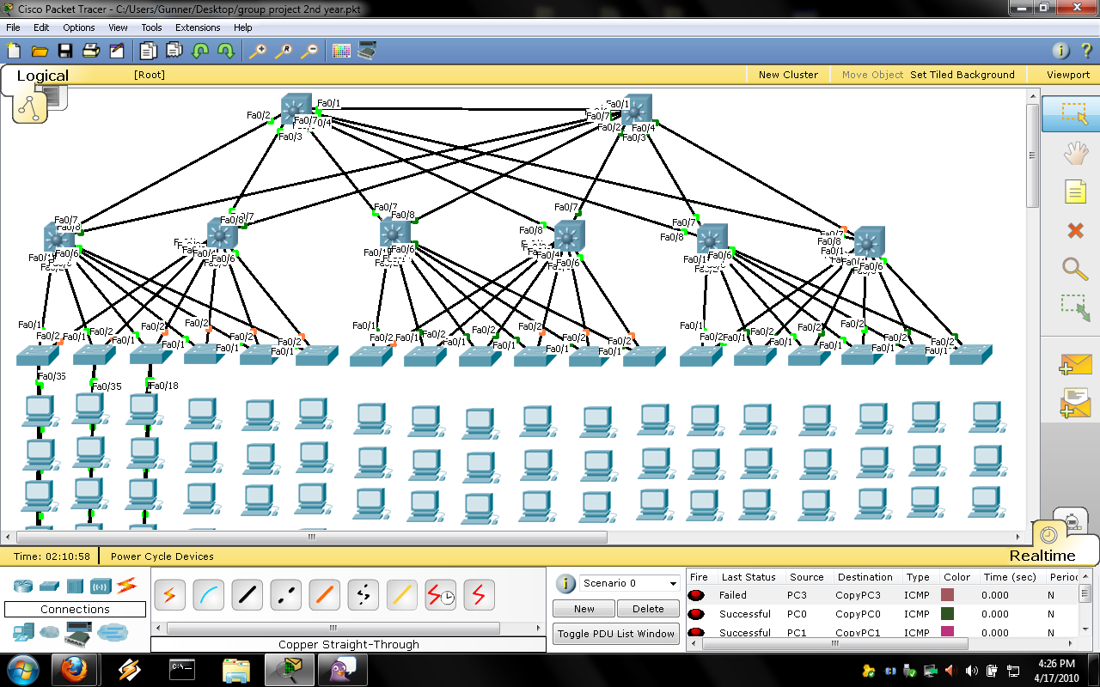This screenshot has height=687, width=1100.
Task: Click Toggle PDU List Window
Action: point(615,634)
